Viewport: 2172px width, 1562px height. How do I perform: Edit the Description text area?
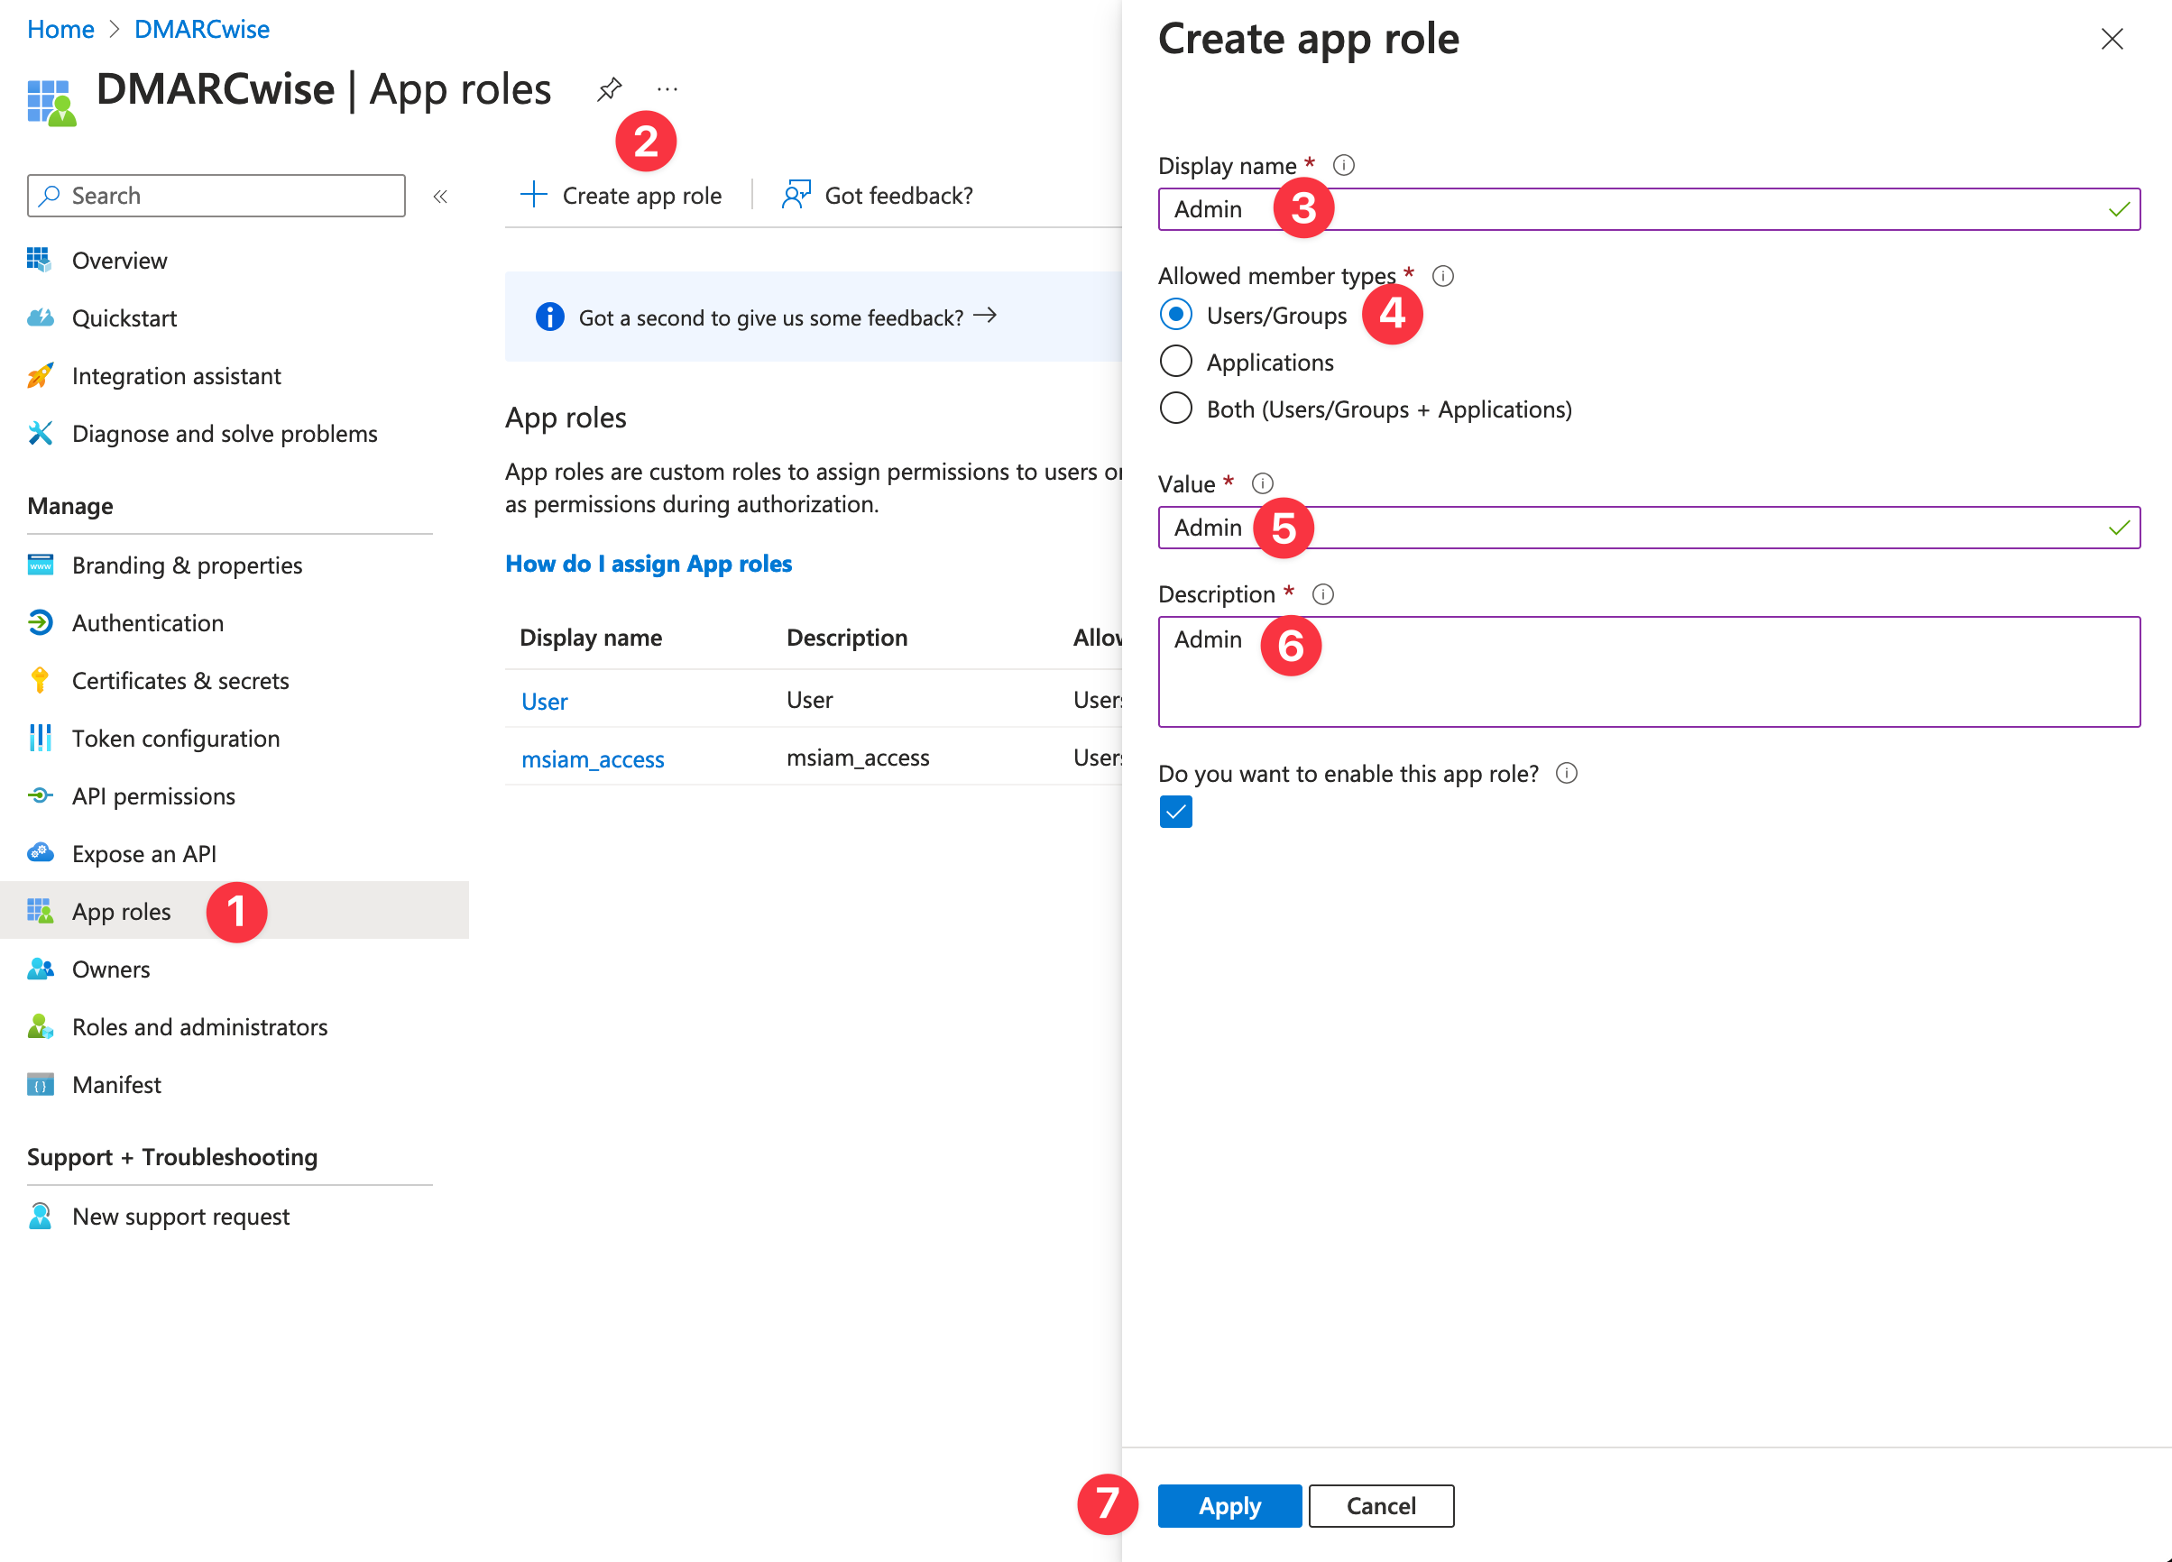point(1647,670)
